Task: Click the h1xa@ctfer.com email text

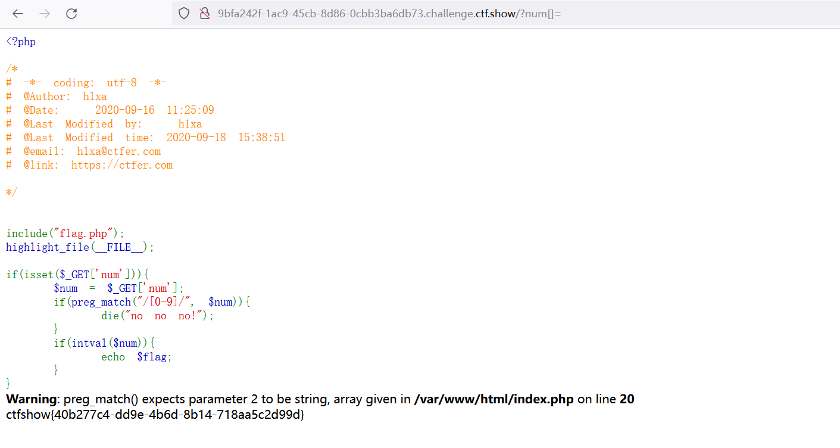Action: pos(118,151)
